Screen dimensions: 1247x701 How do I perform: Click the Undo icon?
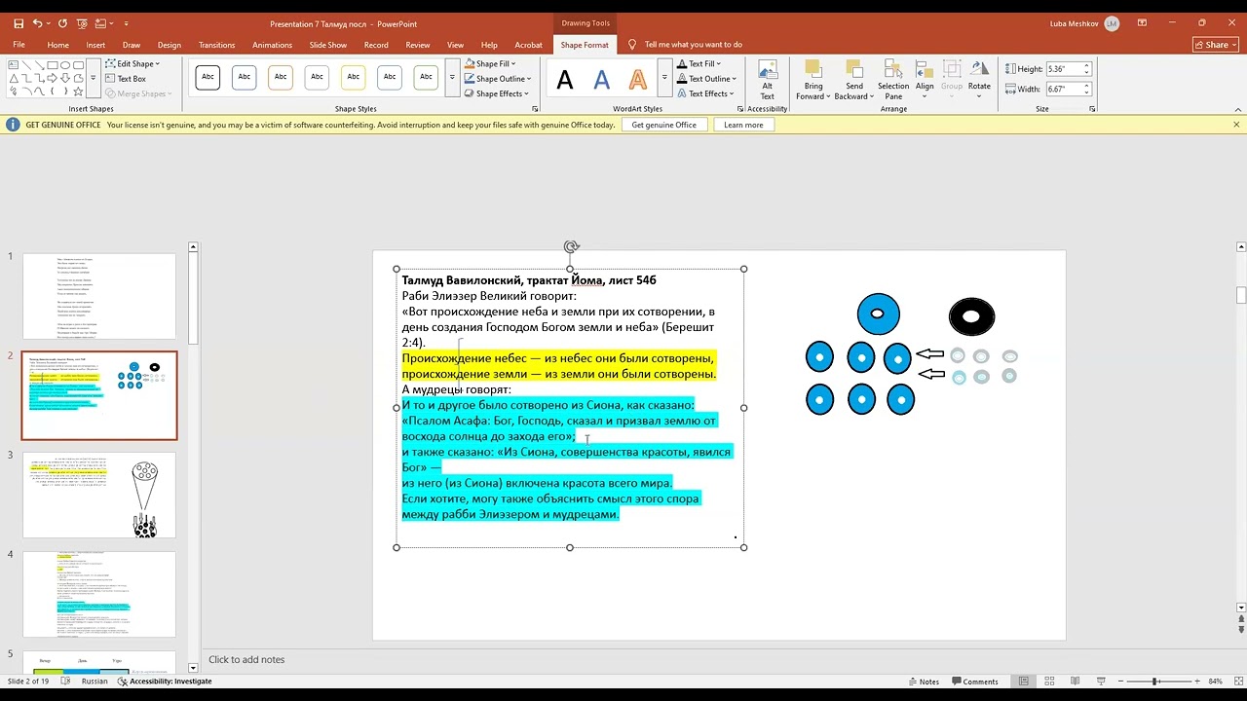pyautogui.click(x=38, y=23)
